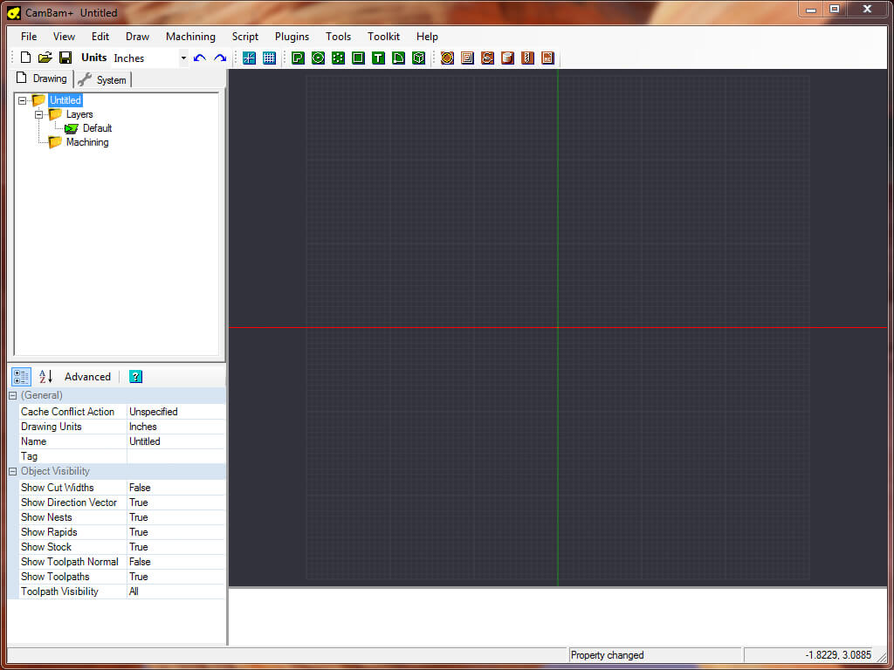Toggle the Show grid toolbar icon
The width and height of the screenshot is (894, 670).
tap(270, 58)
